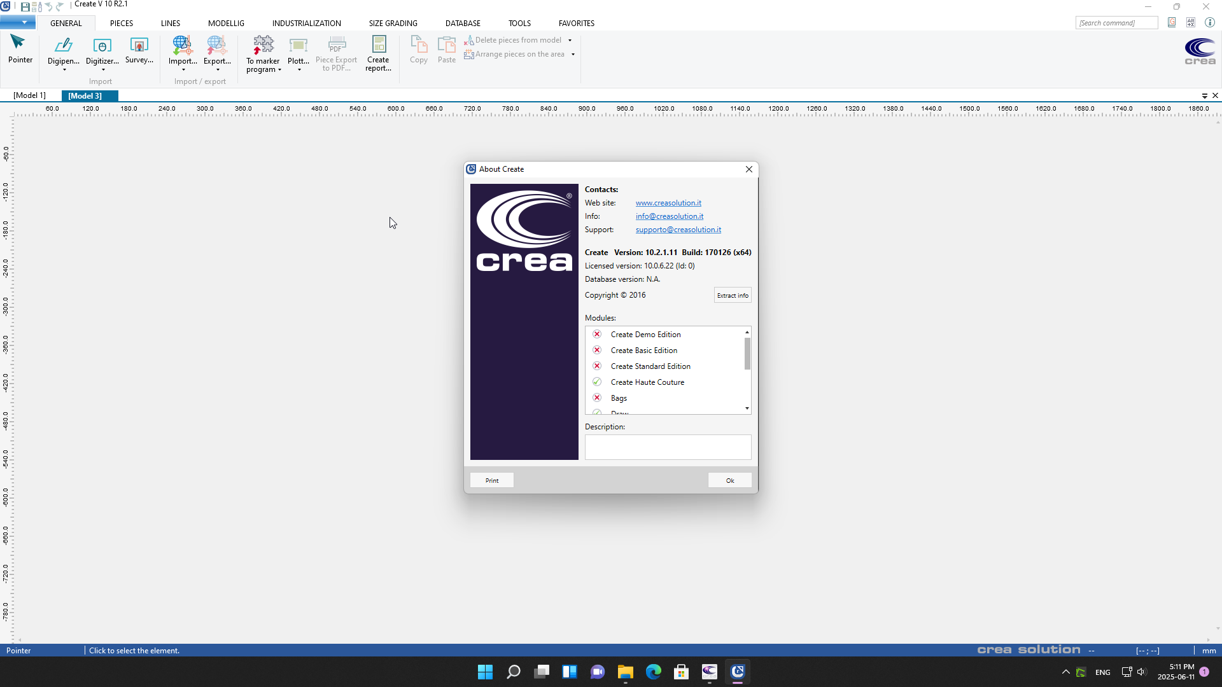Click the Plotter icon in ribbon
The width and height of the screenshot is (1222, 687).
(x=298, y=45)
